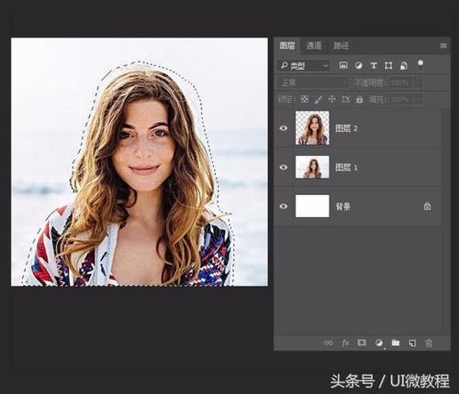Hide 图层 2 with its eye icon
This screenshot has height=394, width=459.
[284, 128]
